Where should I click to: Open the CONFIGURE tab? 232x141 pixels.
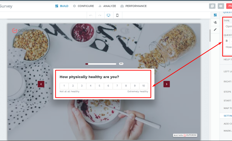(83, 6)
